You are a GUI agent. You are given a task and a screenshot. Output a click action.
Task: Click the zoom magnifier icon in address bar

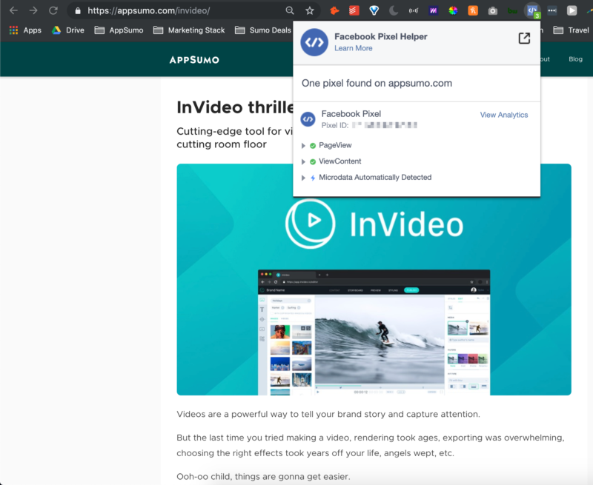pyautogui.click(x=290, y=10)
